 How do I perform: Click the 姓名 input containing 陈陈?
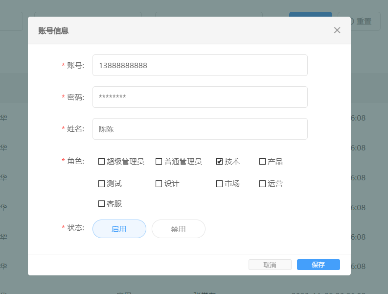[x=200, y=129]
